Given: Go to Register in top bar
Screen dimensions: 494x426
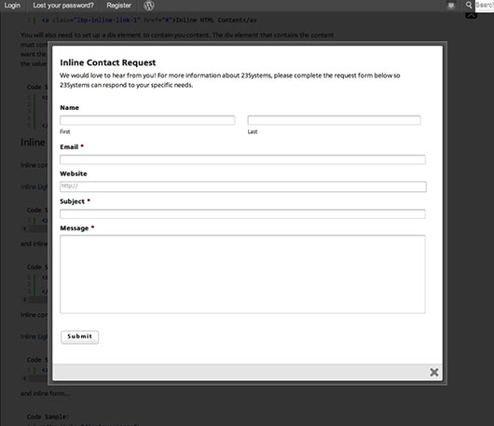Looking at the screenshot, I should pyautogui.click(x=118, y=6).
